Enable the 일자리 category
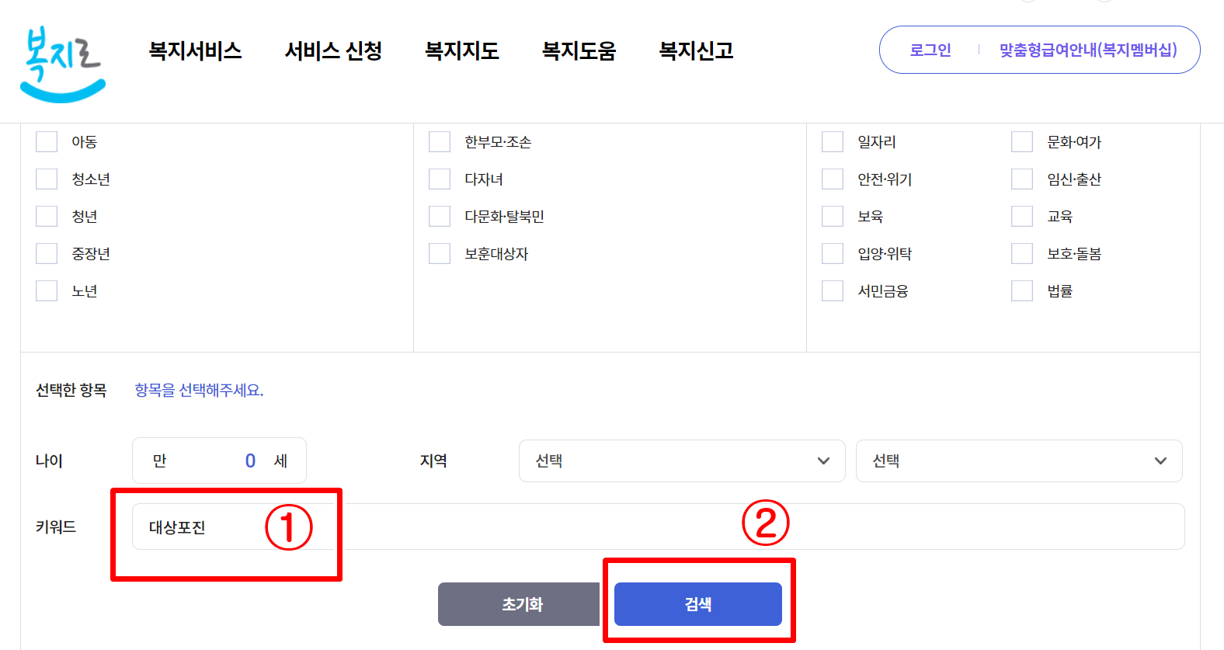This screenshot has width=1224, height=650. (832, 141)
